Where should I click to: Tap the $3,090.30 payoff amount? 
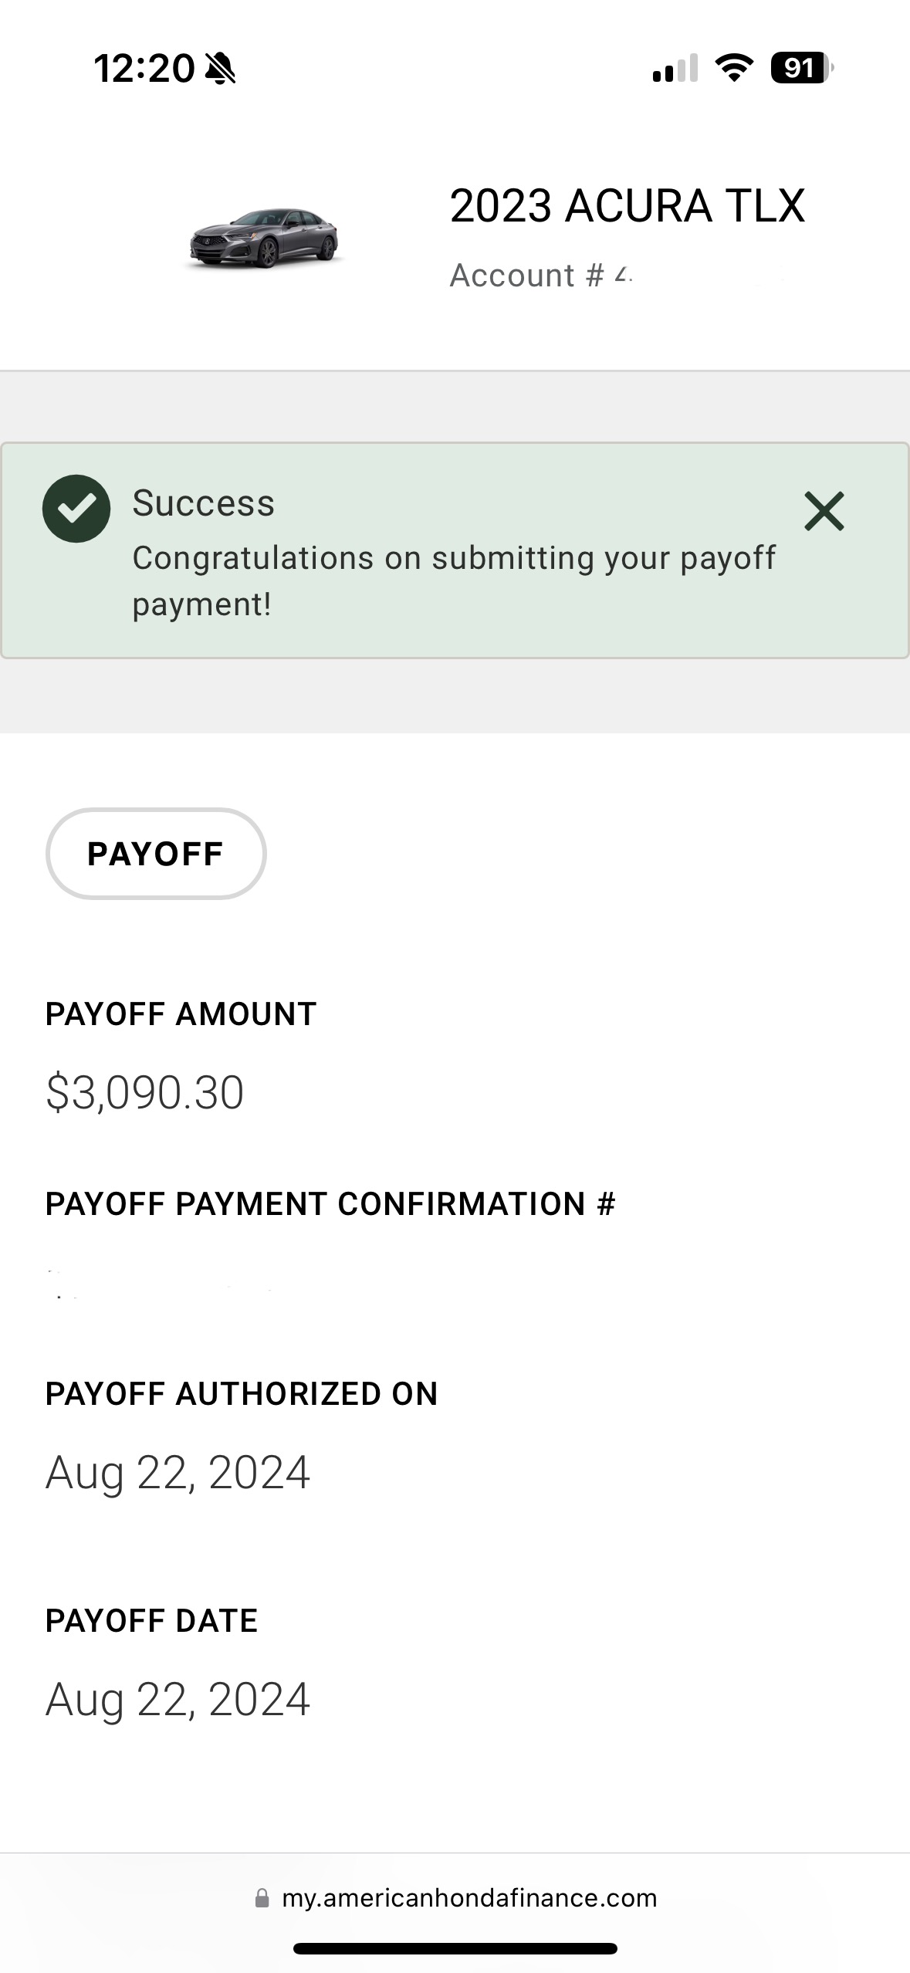(145, 1092)
